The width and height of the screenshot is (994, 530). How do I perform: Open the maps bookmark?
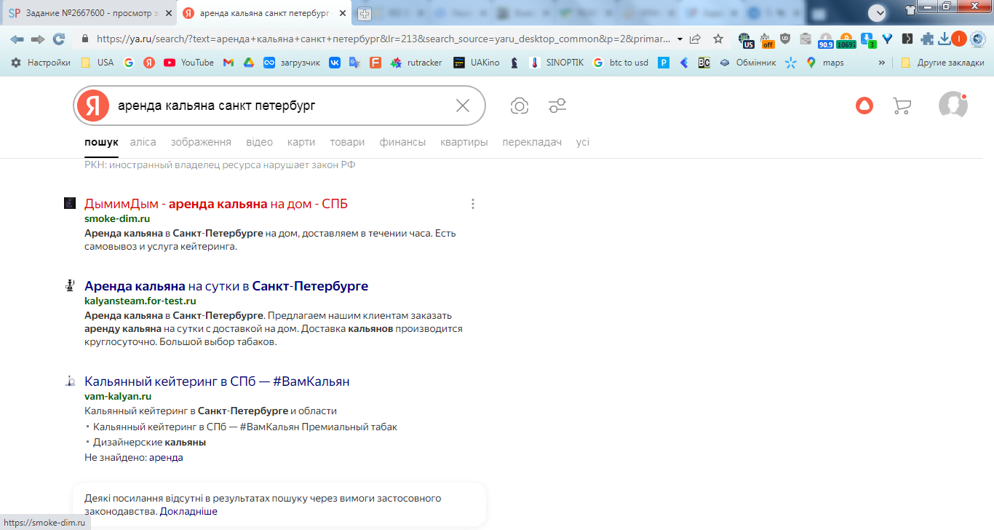[825, 63]
